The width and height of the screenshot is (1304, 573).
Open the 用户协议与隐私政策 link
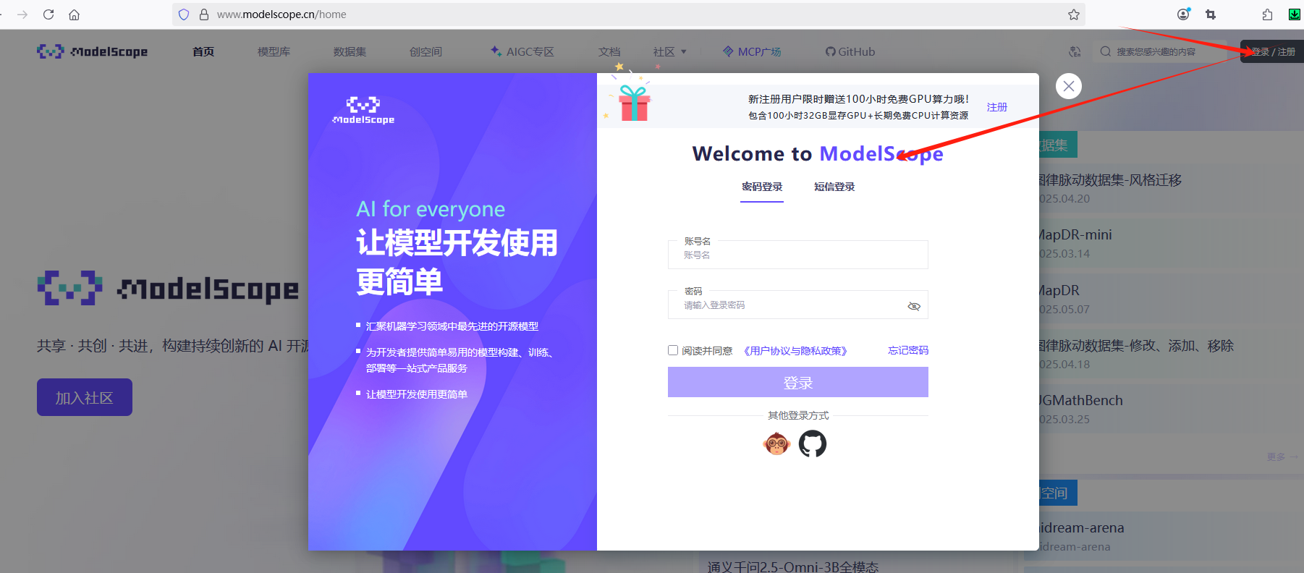coord(795,351)
